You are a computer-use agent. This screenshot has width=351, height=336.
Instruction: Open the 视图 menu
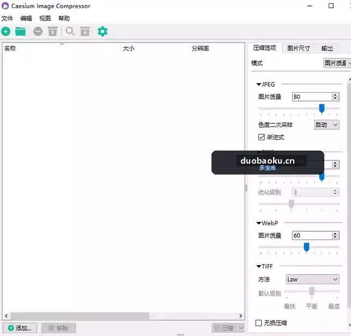pos(45,19)
